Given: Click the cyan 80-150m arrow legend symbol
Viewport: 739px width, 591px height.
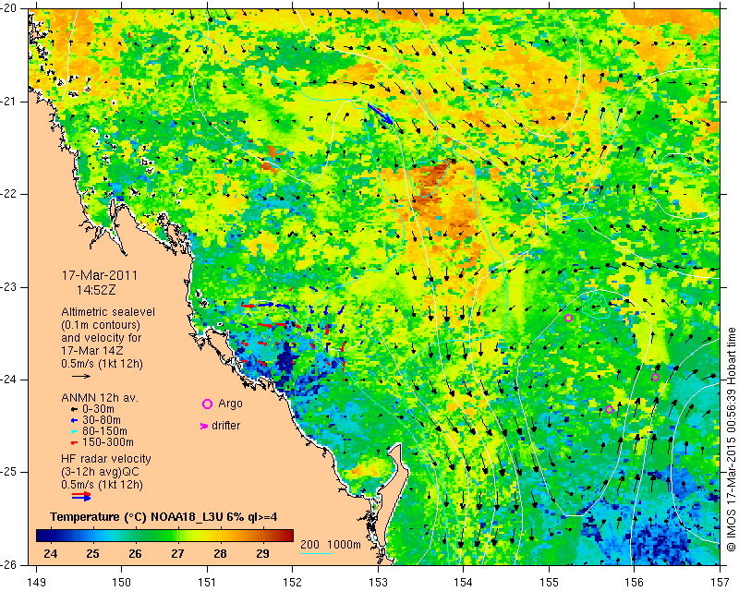Looking at the screenshot, I should [x=74, y=431].
